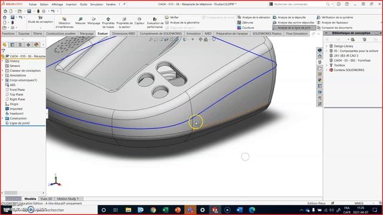Open the FeatureManager design tree tab
The width and height of the screenshot is (383, 215).
pos(4,45)
